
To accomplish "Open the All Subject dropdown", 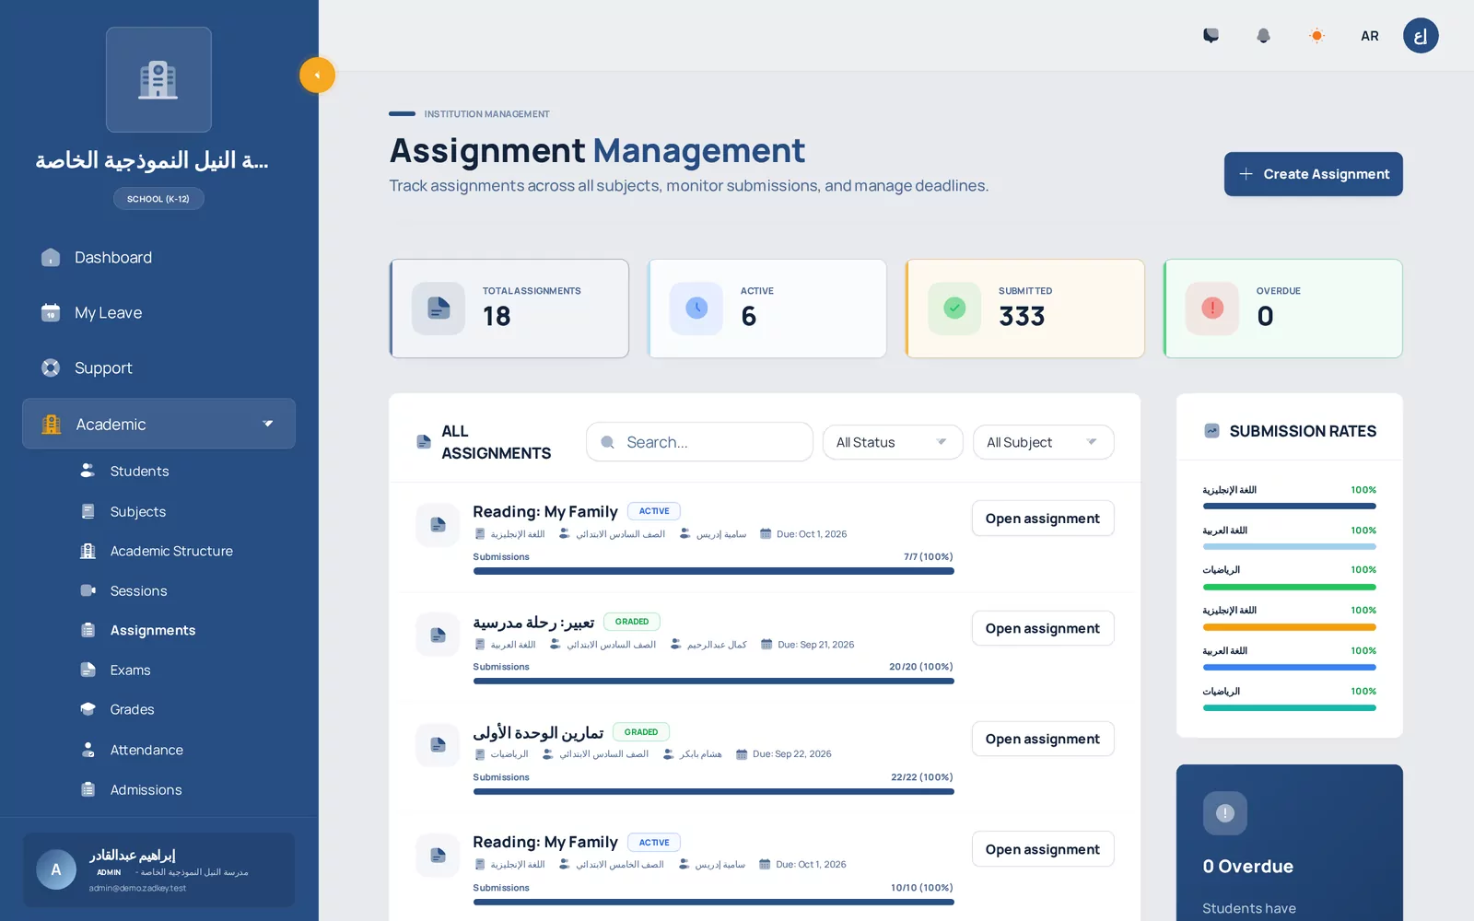I will pos(1043,442).
